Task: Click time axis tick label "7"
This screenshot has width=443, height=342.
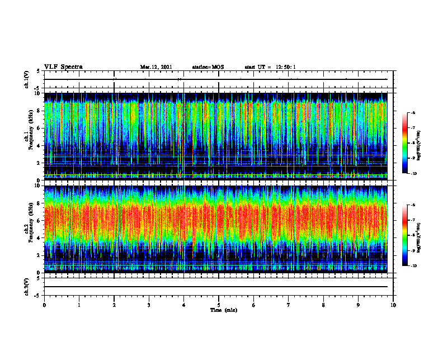Action: pyautogui.click(x=289, y=305)
